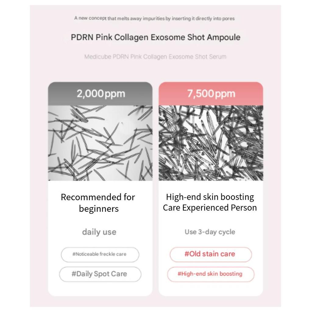Click the "daily use" label
The height and width of the screenshot is (312, 312).
(x=99, y=232)
